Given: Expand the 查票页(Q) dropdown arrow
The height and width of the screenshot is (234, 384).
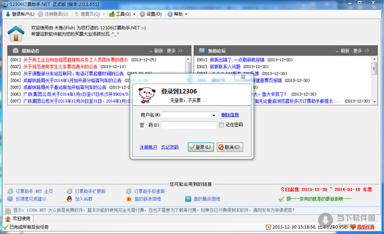Looking at the screenshot, I should tap(104, 15).
